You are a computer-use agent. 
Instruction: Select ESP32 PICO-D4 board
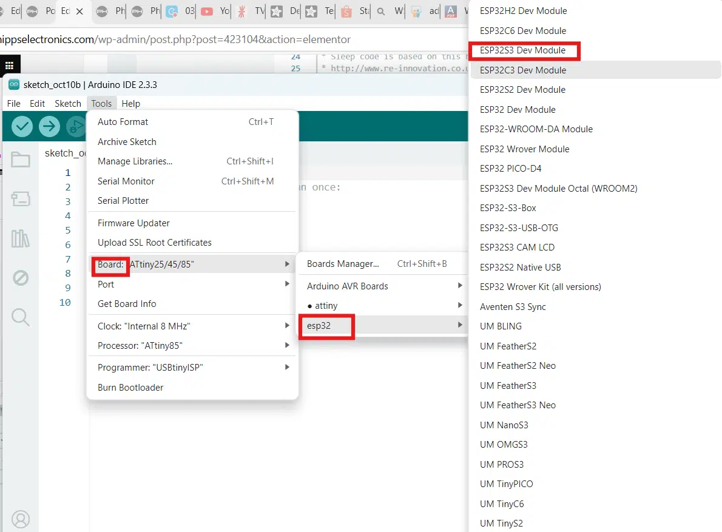click(595, 169)
